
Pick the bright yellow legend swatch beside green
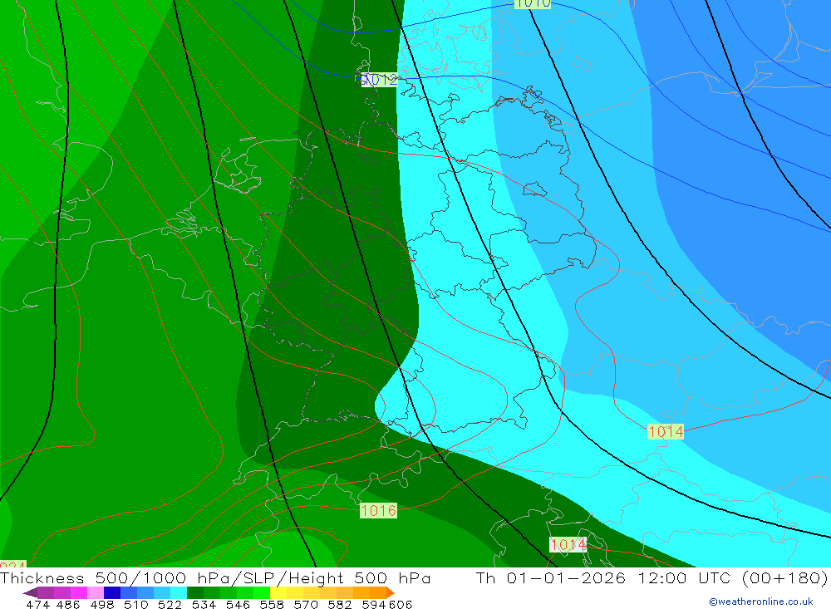[x=278, y=592]
